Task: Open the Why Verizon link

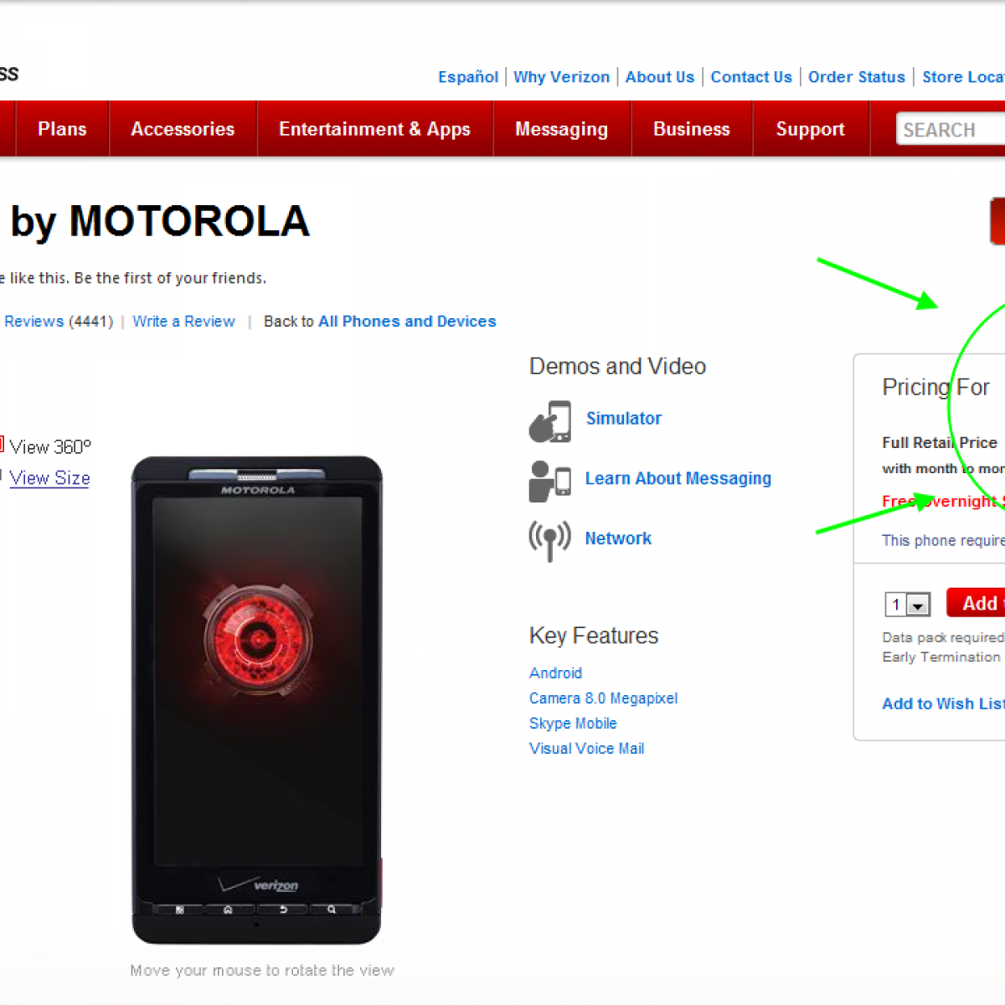Action: 561,77
